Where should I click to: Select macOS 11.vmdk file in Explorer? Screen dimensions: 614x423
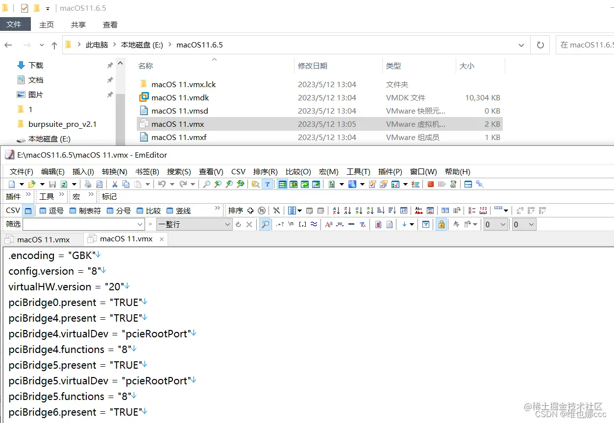tap(180, 97)
